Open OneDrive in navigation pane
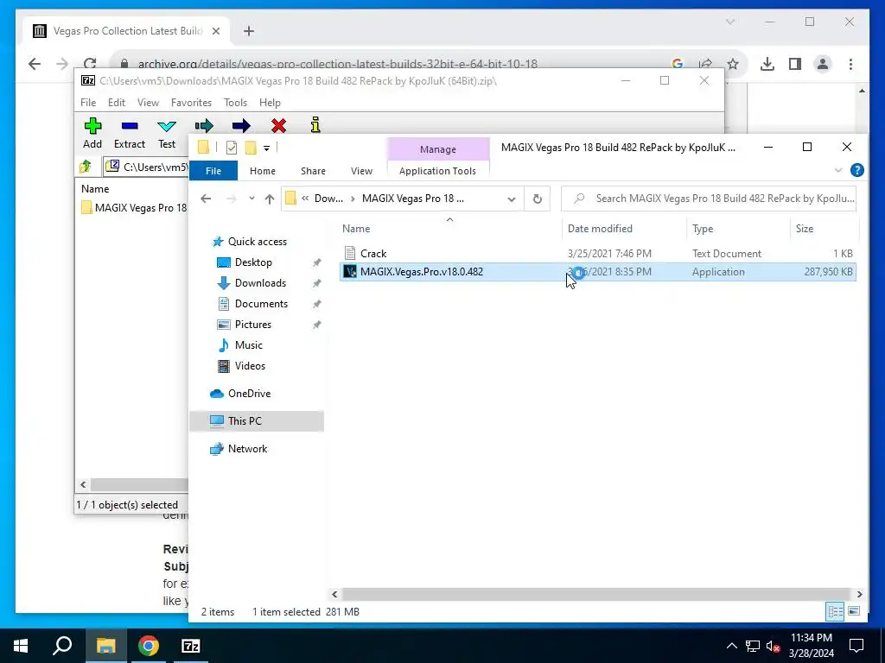885x663 pixels. (x=249, y=394)
